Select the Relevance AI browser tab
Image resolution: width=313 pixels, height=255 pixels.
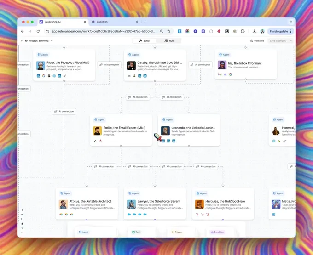click(x=63, y=22)
